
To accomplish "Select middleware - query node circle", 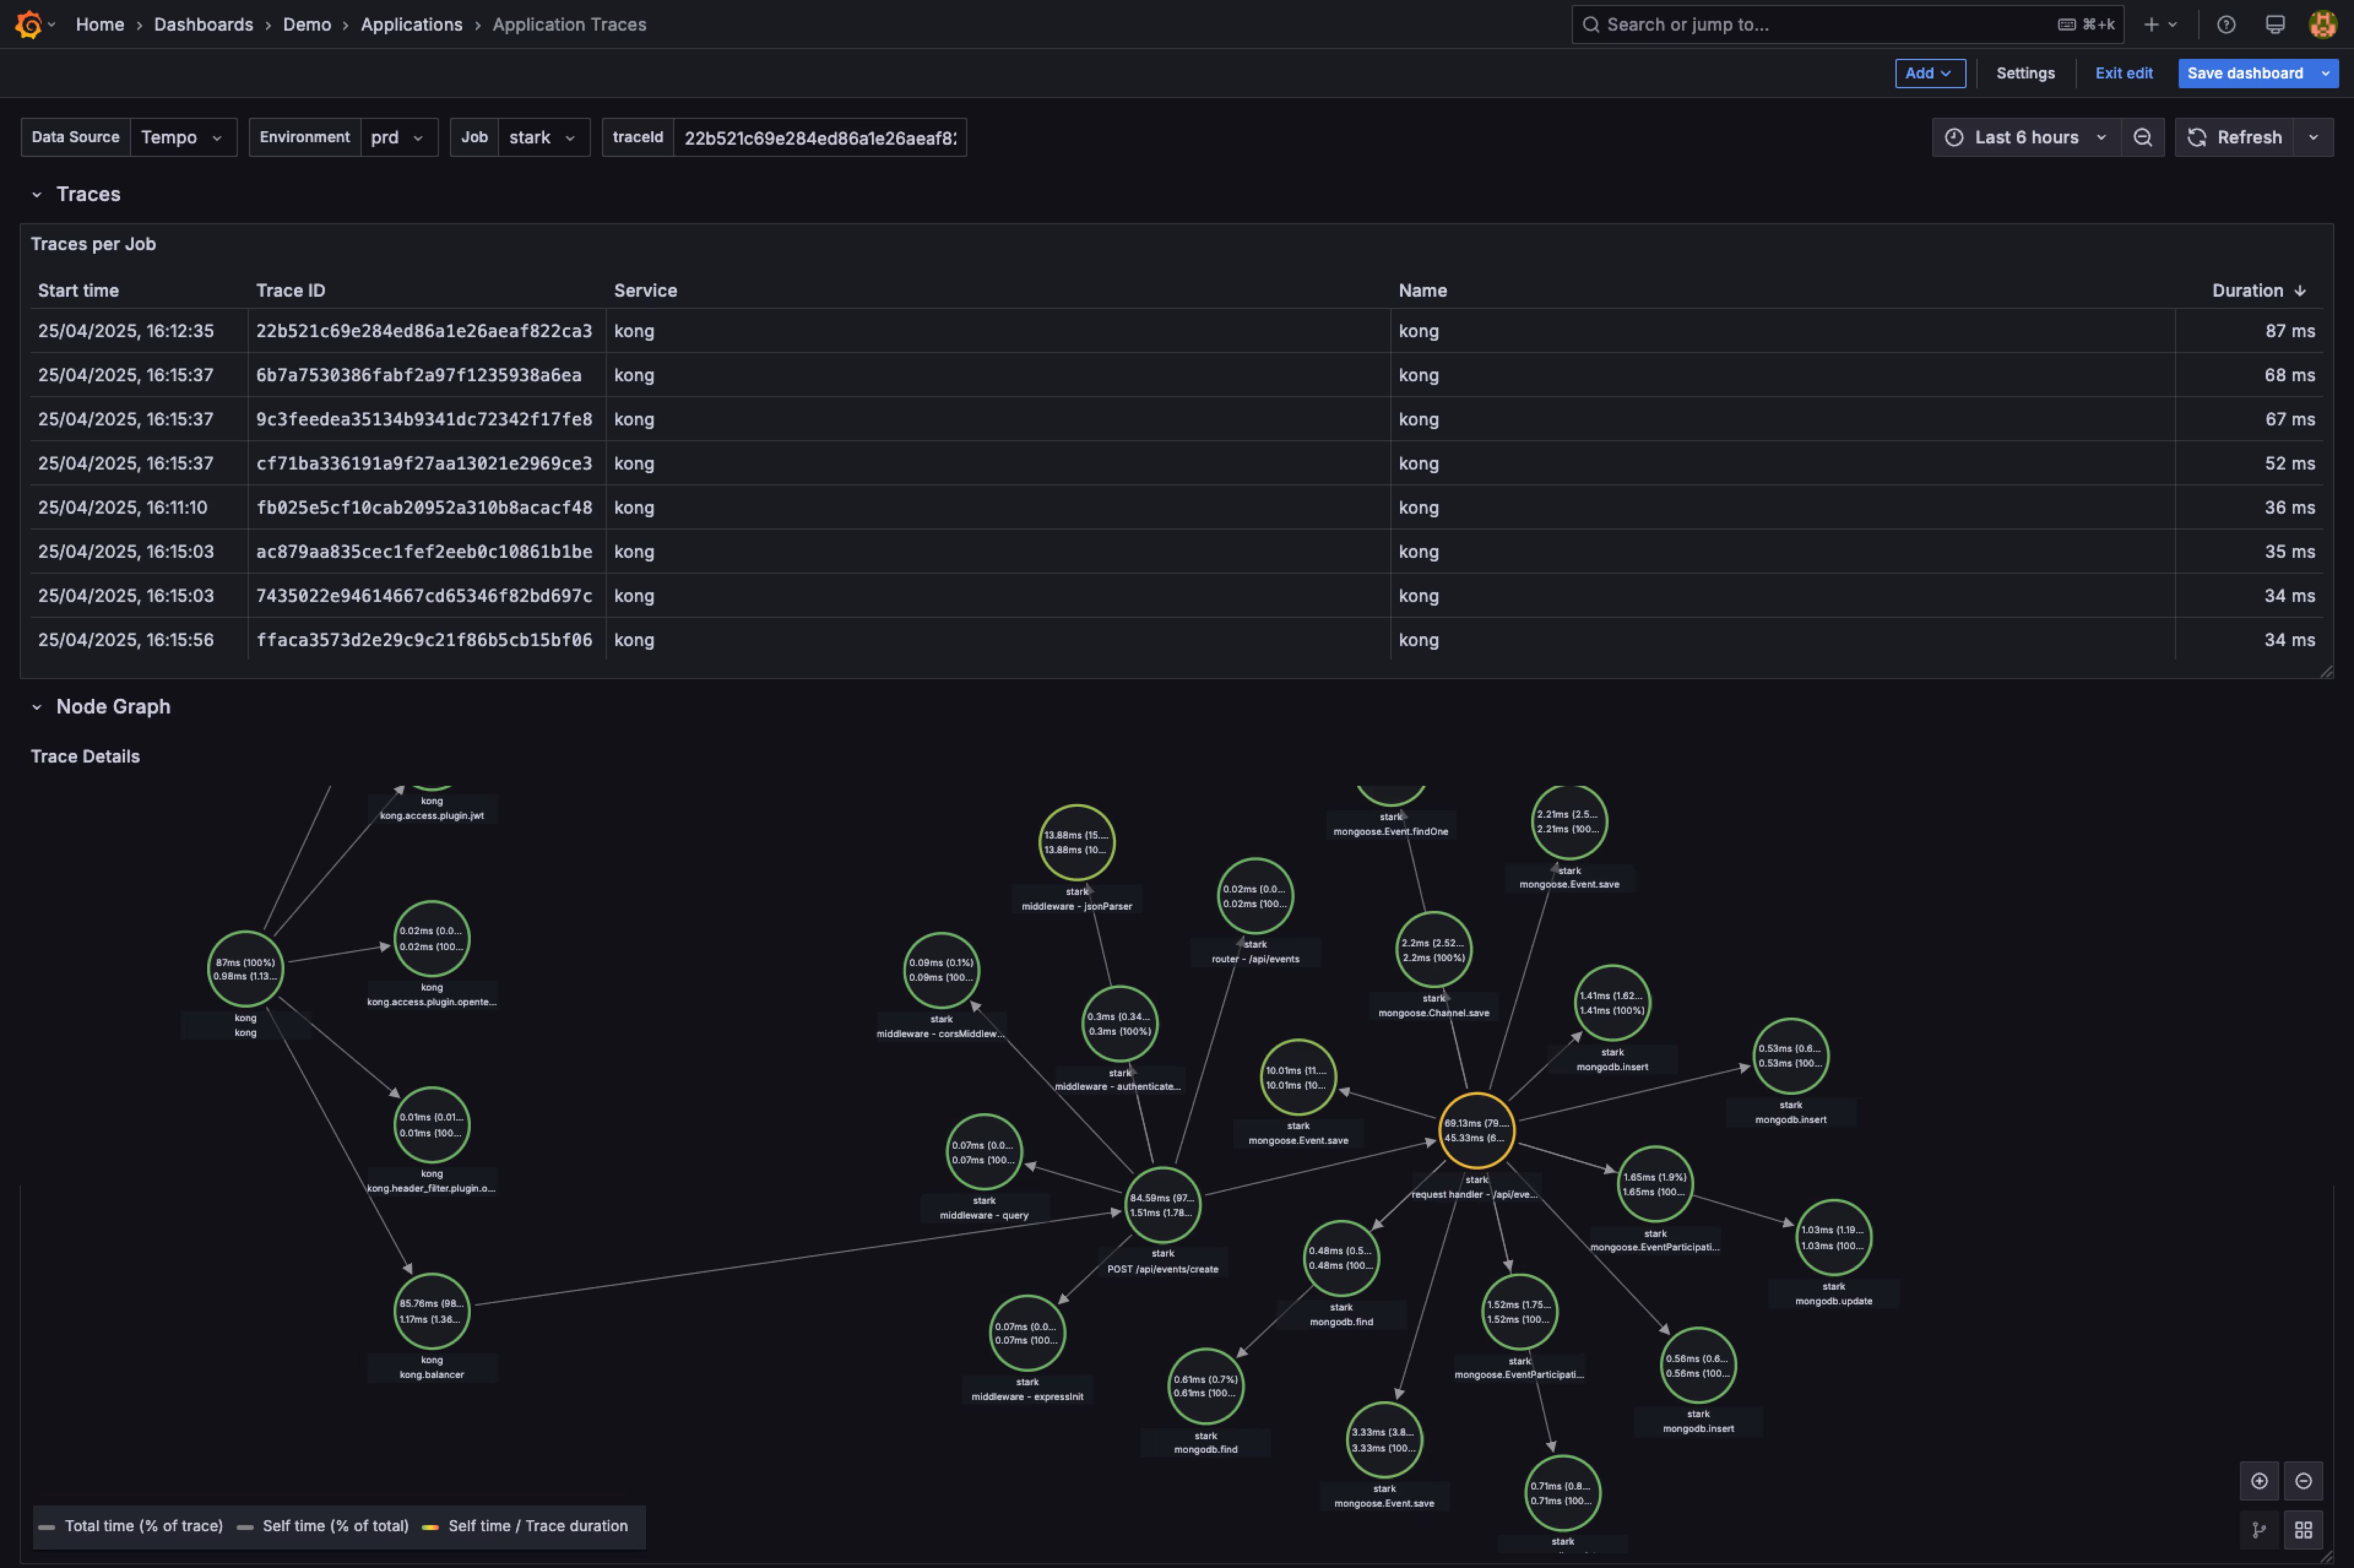I will tap(984, 1152).
